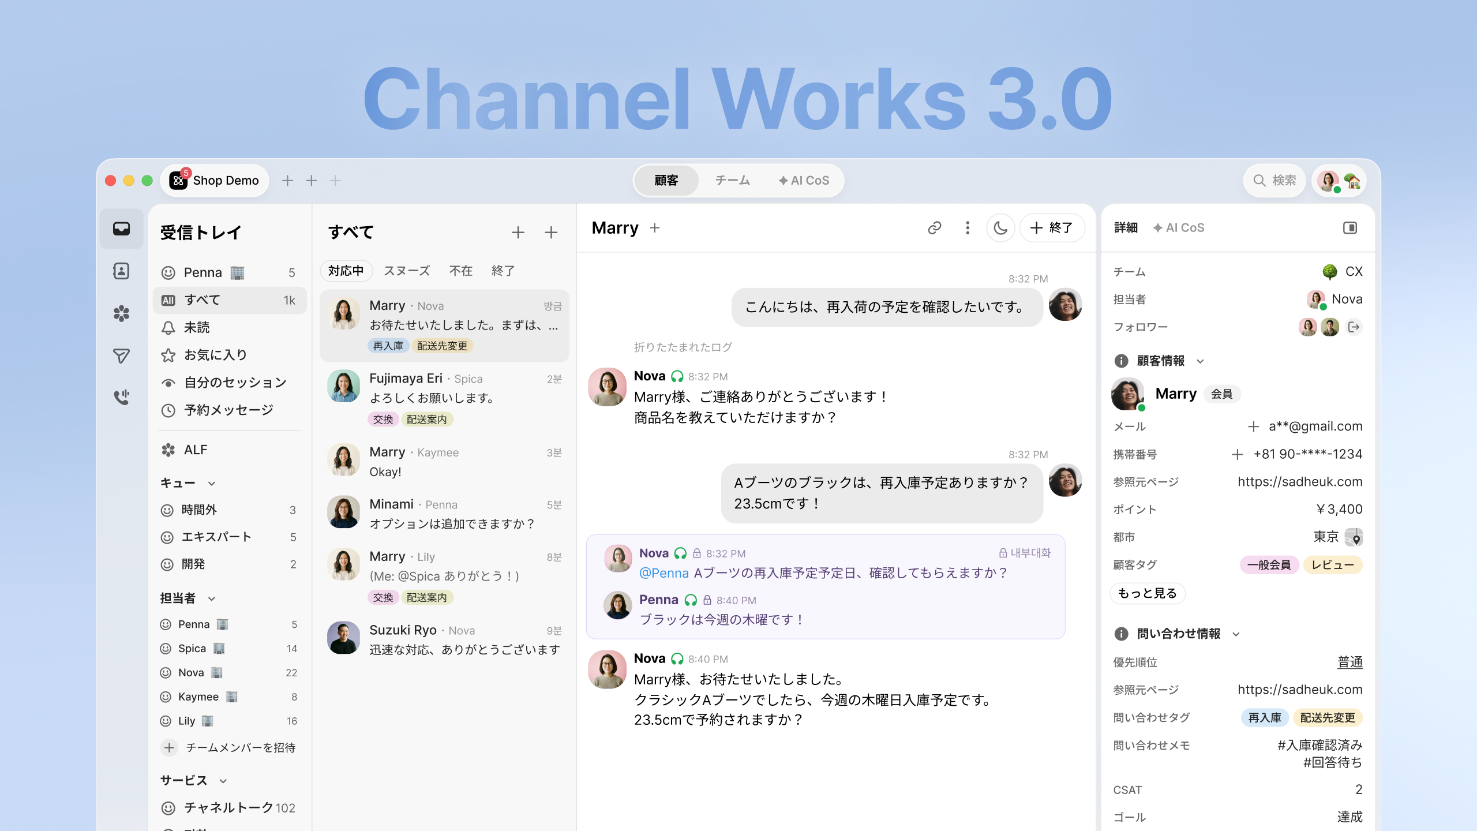This screenshot has height=831, width=1477.
Task: Open the profile avatar menu at top right
Action: tap(1339, 181)
